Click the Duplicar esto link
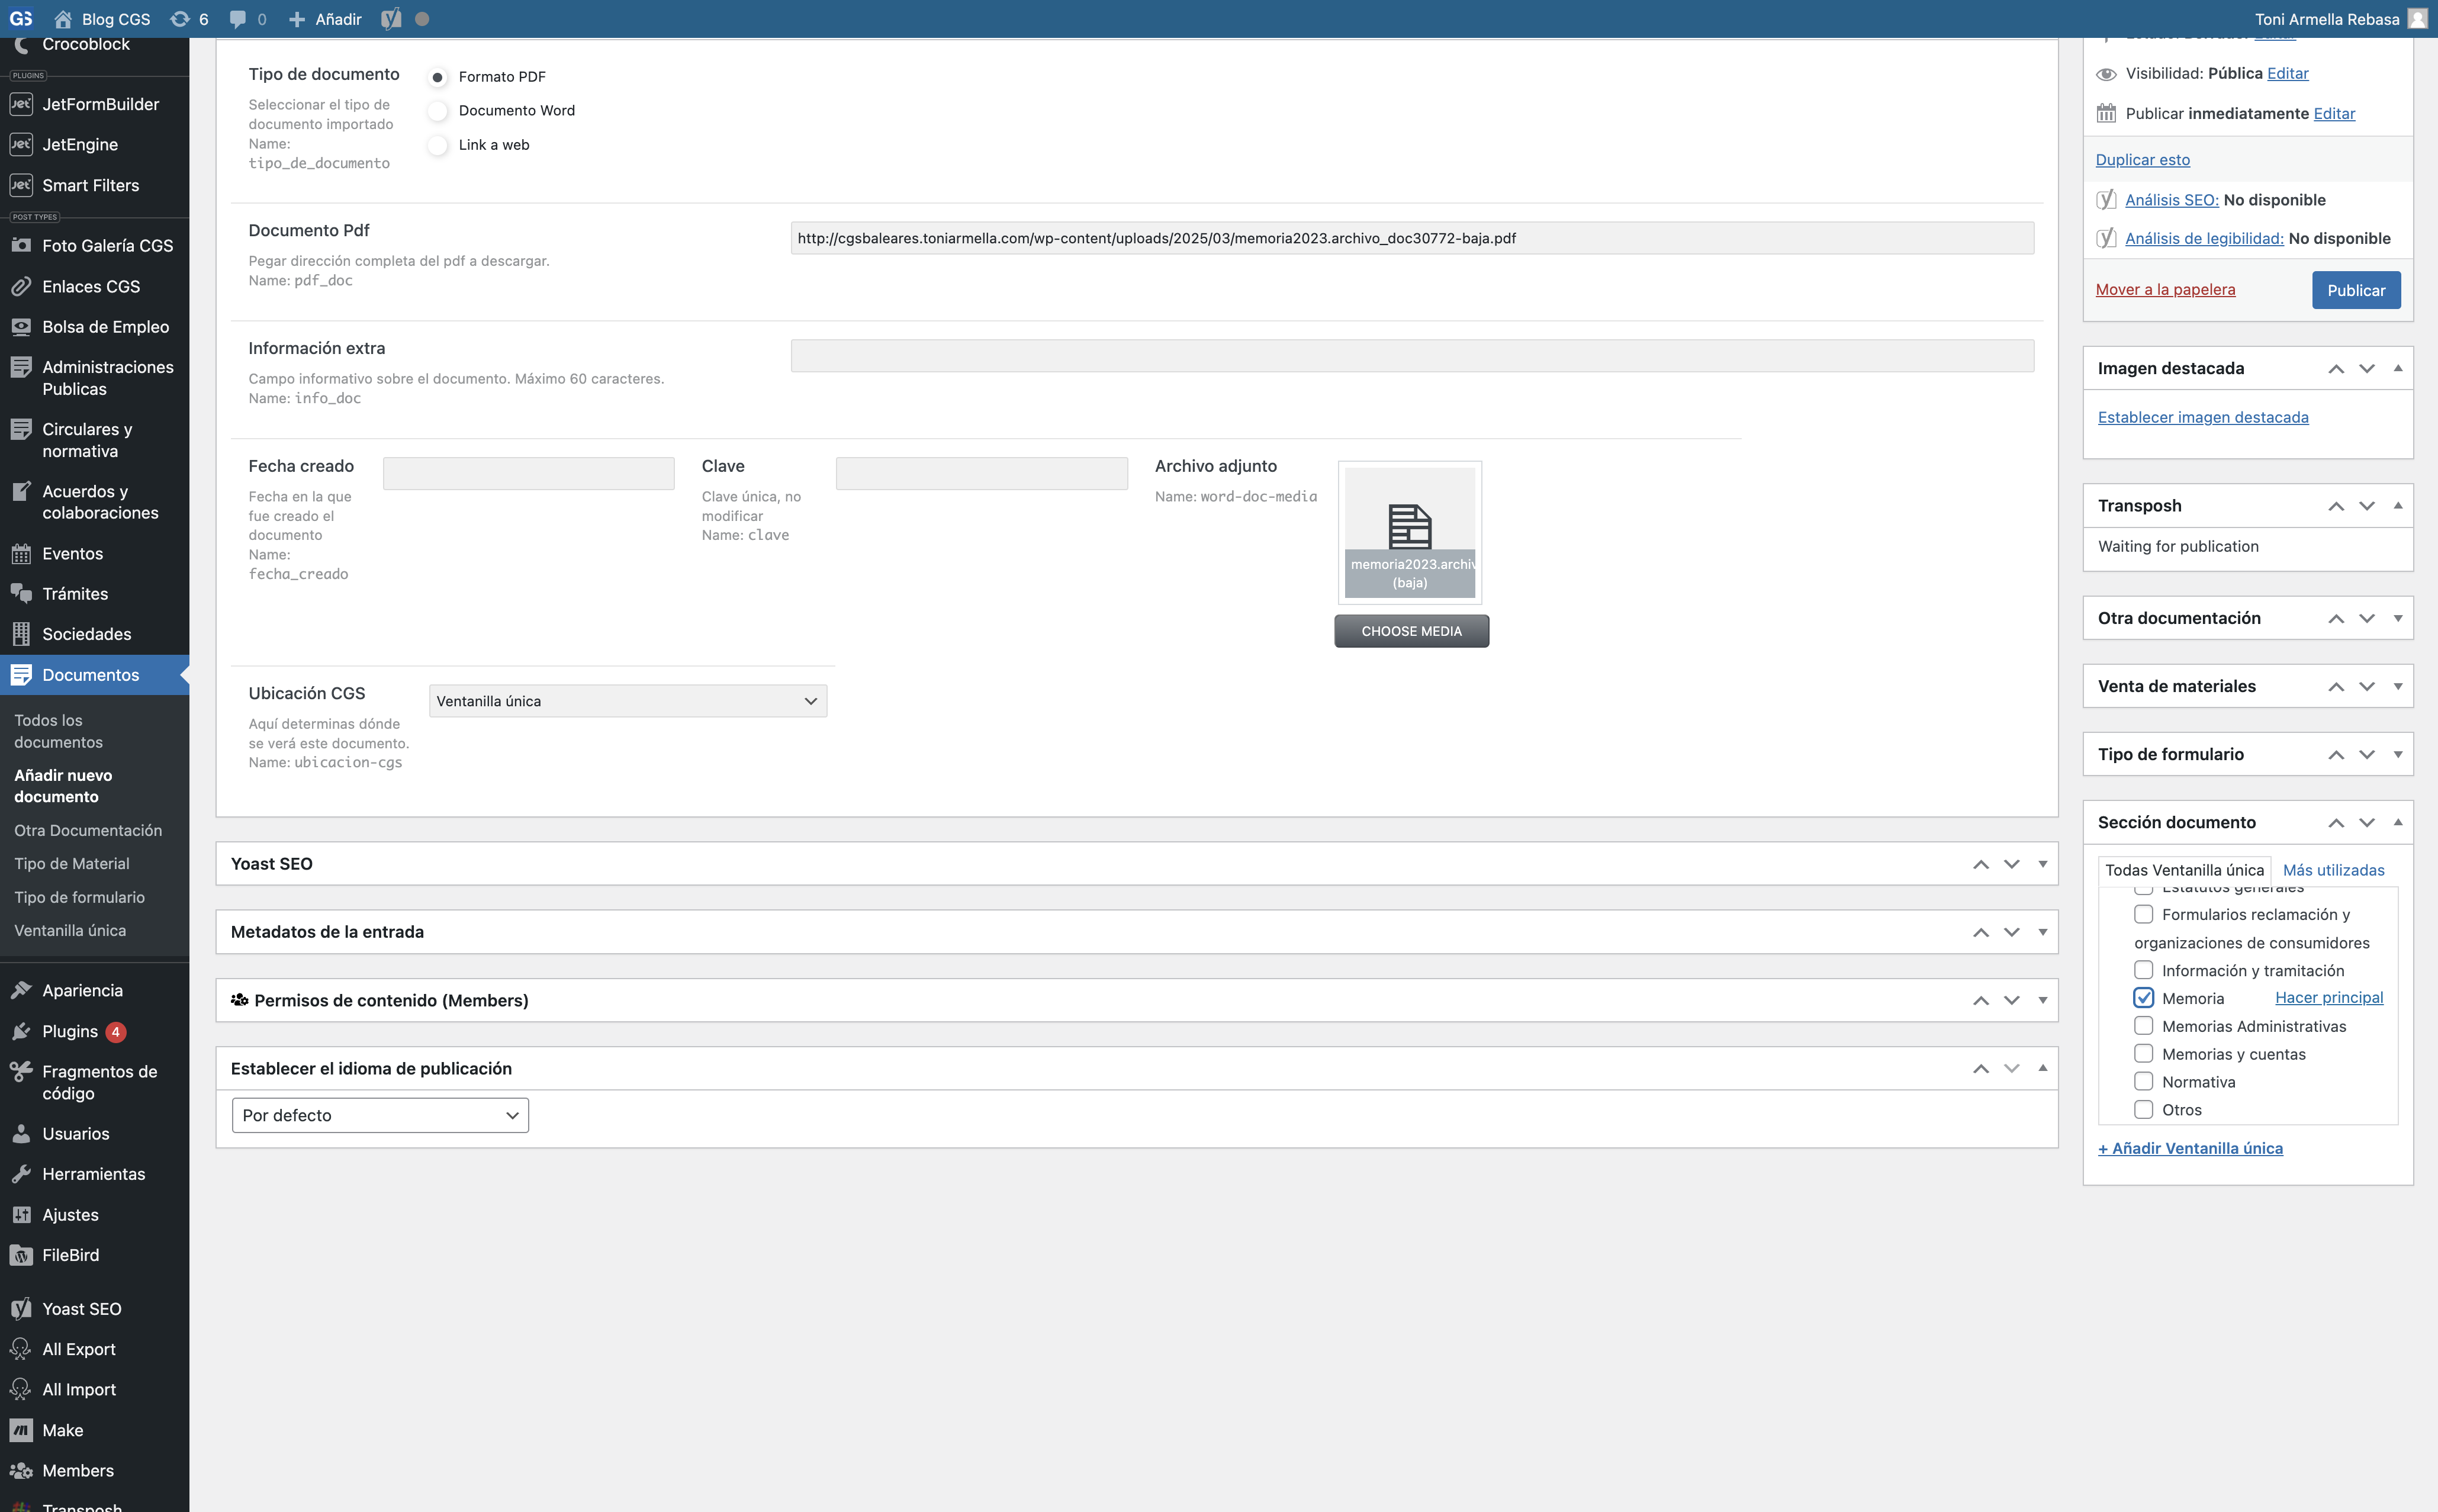 [x=2142, y=159]
